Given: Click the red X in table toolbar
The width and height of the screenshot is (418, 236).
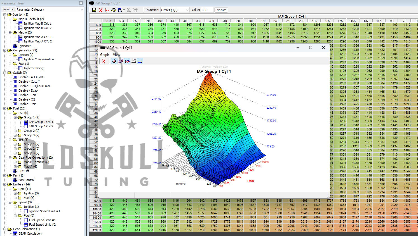Looking at the screenshot, I should [101, 10].
